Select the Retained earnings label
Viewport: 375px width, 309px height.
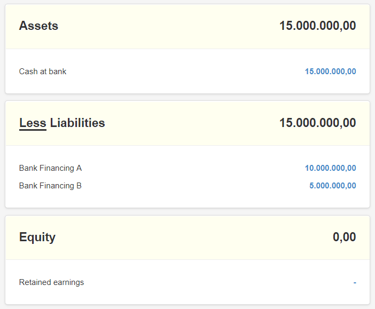tap(51, 282)
